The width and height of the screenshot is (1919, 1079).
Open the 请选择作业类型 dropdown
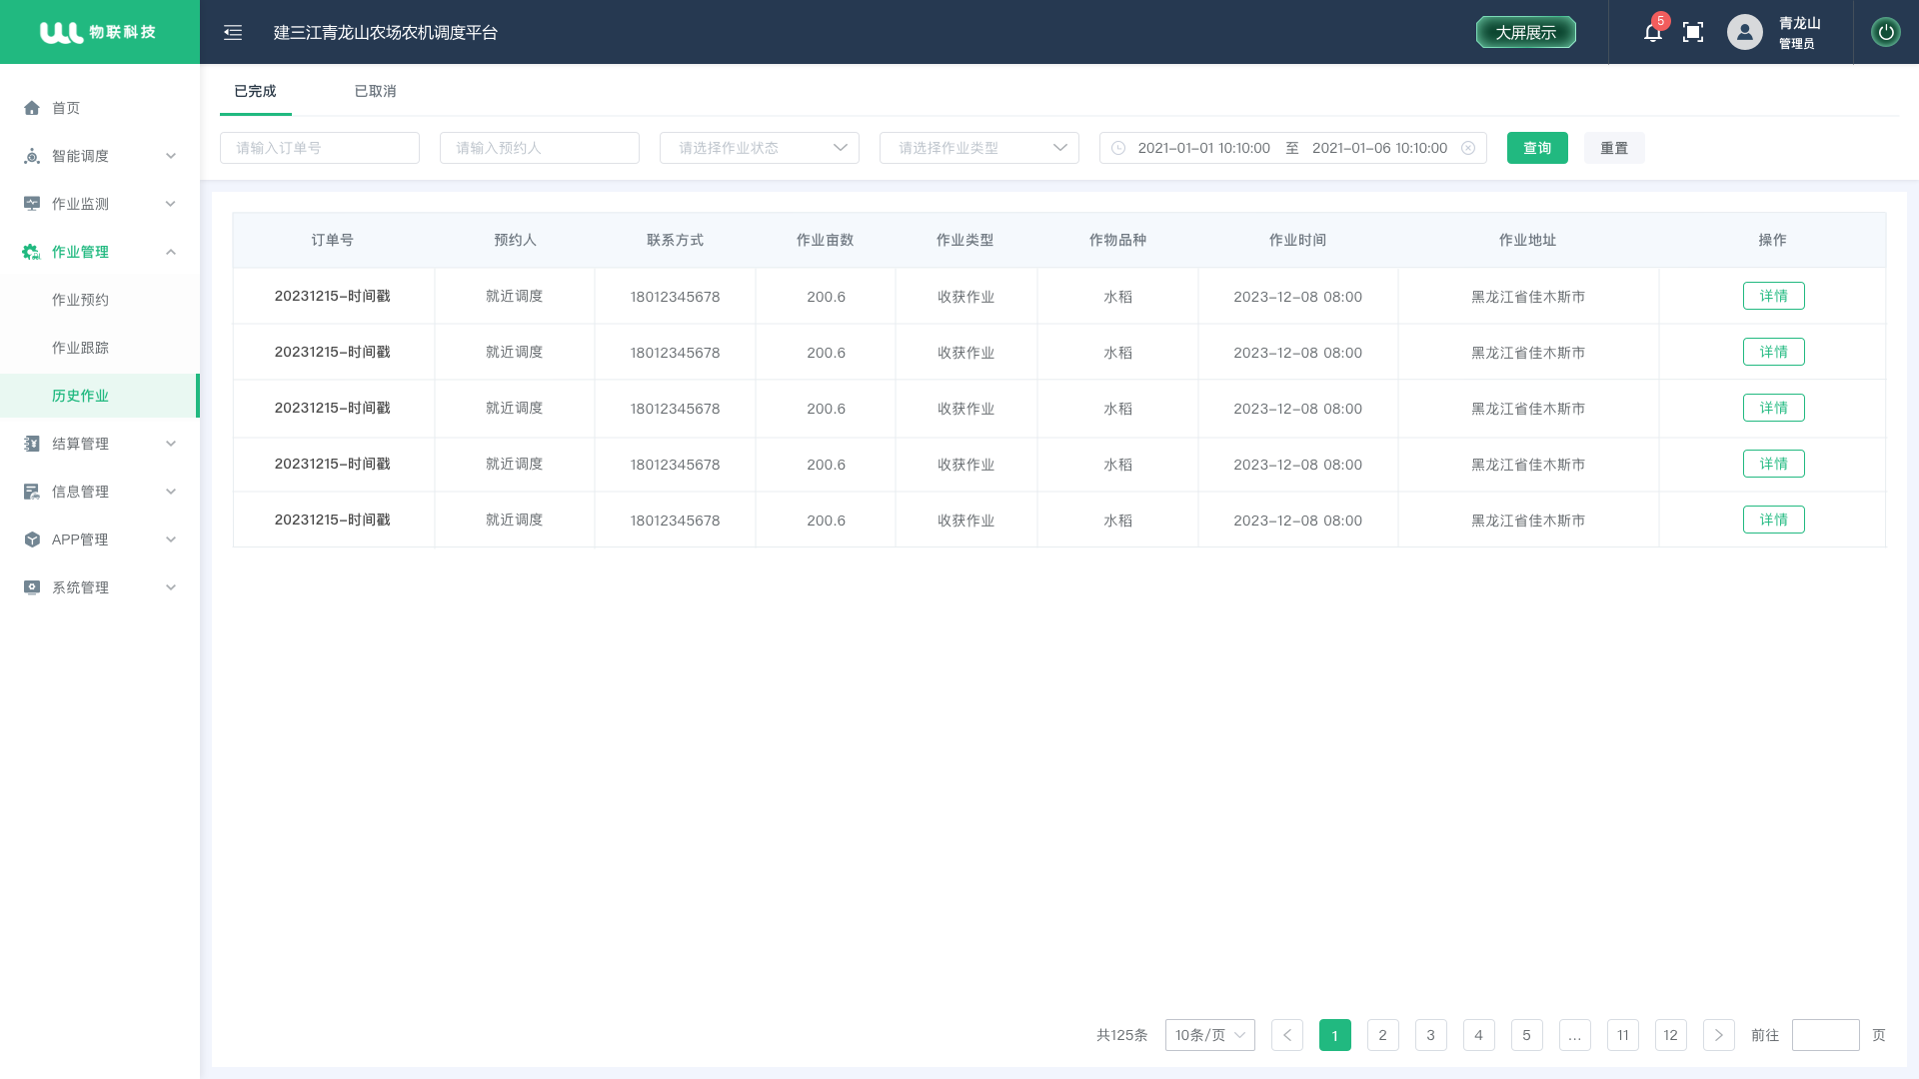(x=979, y=148)
